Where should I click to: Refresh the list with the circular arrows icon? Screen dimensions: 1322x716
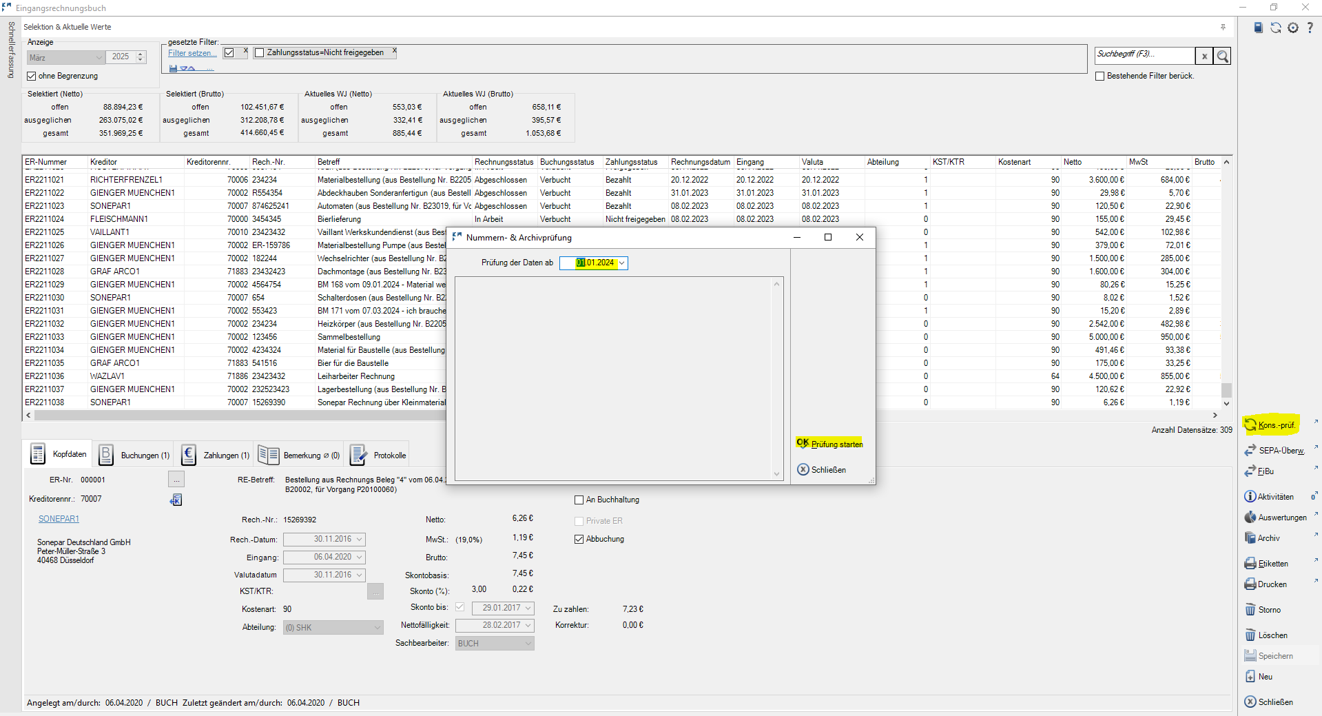1276,28
